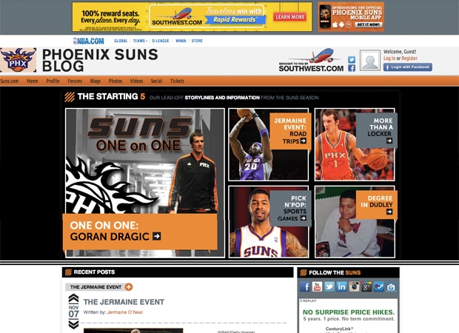
Task: Click arrow icon on More Than a Locker
Action: click(389, 141)
